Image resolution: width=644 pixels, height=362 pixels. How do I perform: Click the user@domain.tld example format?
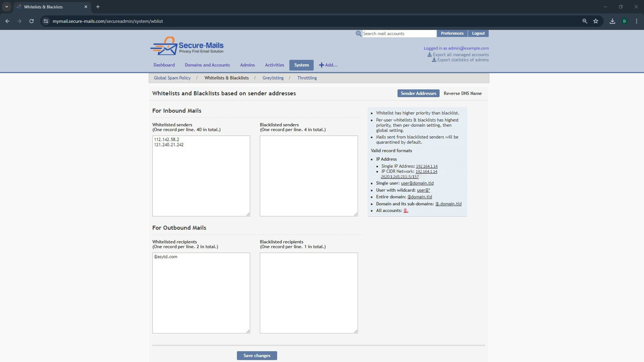(417, 183)
